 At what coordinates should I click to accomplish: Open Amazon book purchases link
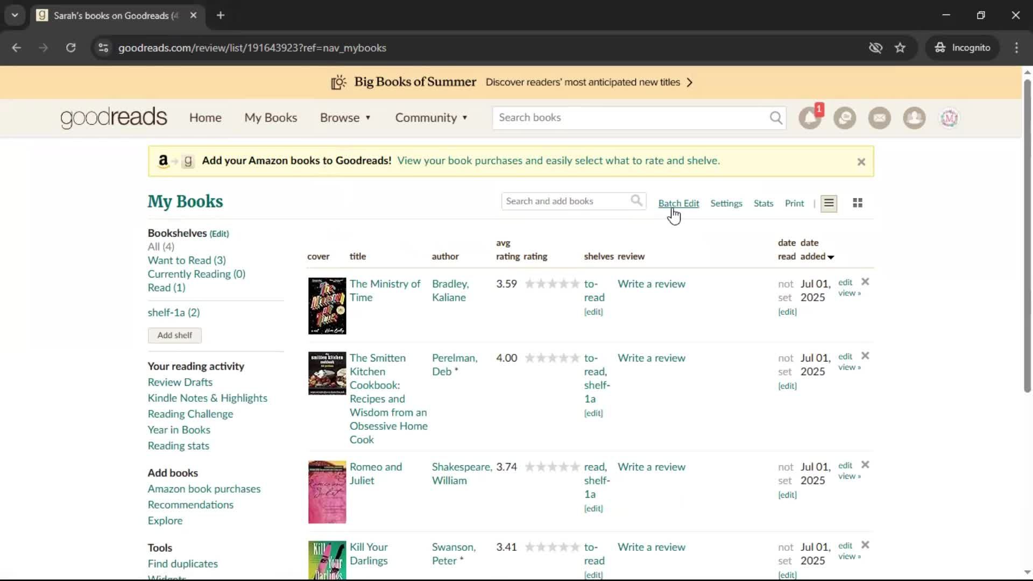(x=204, y=488)
